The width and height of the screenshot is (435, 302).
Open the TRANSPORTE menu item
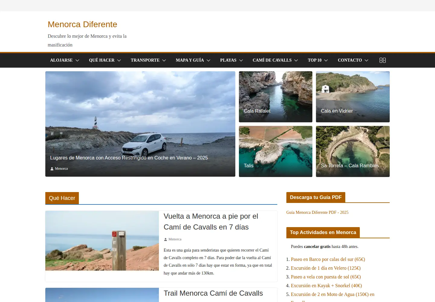pos(145,60)
